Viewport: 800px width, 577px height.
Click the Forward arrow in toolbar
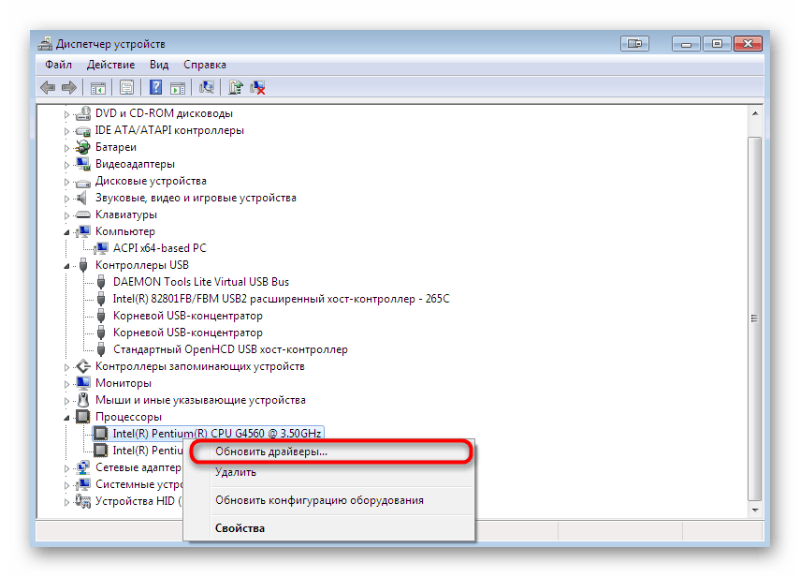click(69, 88)
